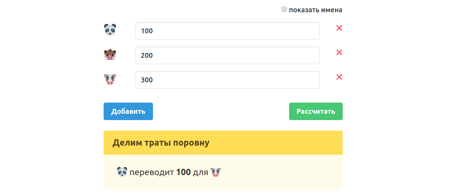
Task: Enable the "показать имена" checkbox
Action: (x=284, y=9)
